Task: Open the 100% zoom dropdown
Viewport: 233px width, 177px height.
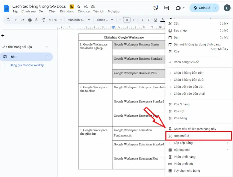Action: click(x=55, y=20)
